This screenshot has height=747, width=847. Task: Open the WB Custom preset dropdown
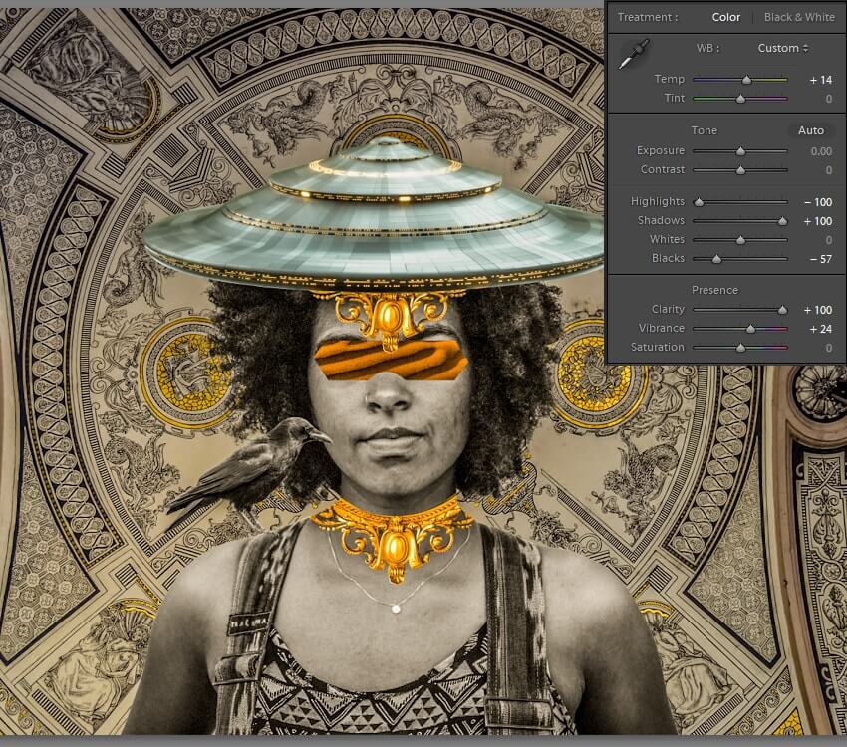click(x=782, y=48)
